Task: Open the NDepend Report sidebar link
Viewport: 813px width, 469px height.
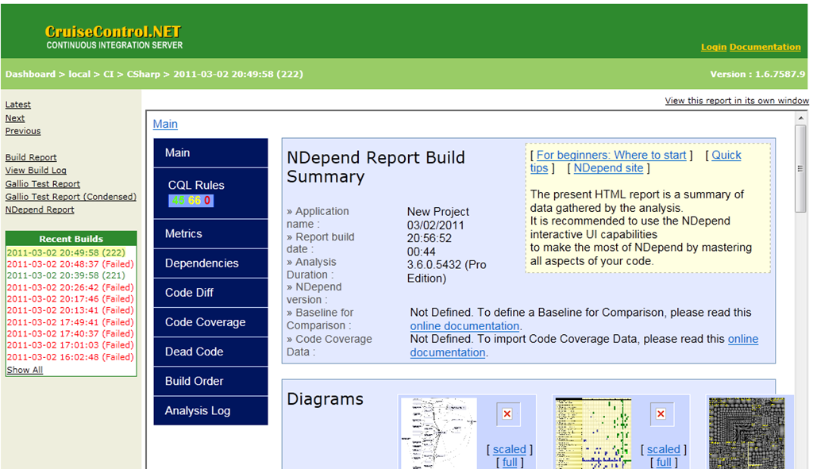Action: (40, 210)
